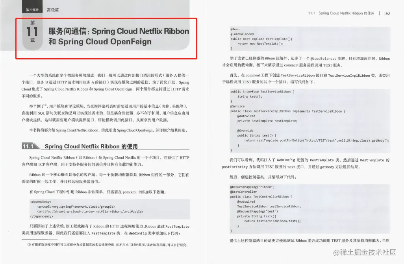Click paragraph starting "一个大型的系统由多个微服务模块组成"
Image resolution: width=404 pixels, height=264 pixels.
[x=106, y=85]
